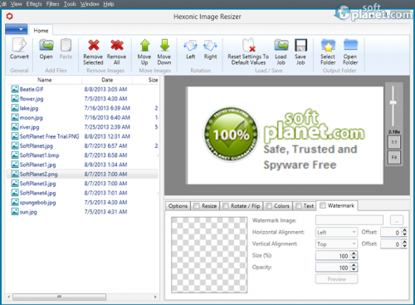Viewport: 415px width, 305px height.
Task: Click the spungebob.jpg file icon
Action: pyautogui.click(x=15, y=202)
